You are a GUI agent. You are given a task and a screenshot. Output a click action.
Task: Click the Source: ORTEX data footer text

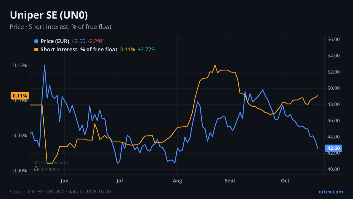coord(60,192)
